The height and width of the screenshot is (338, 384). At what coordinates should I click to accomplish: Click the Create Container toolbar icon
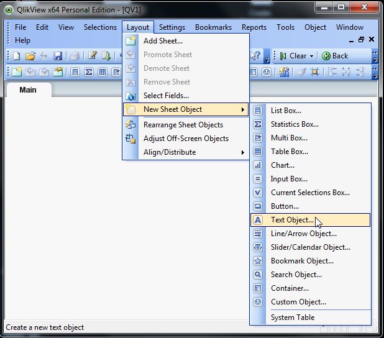pyautogui.click(x=254, y=72)
